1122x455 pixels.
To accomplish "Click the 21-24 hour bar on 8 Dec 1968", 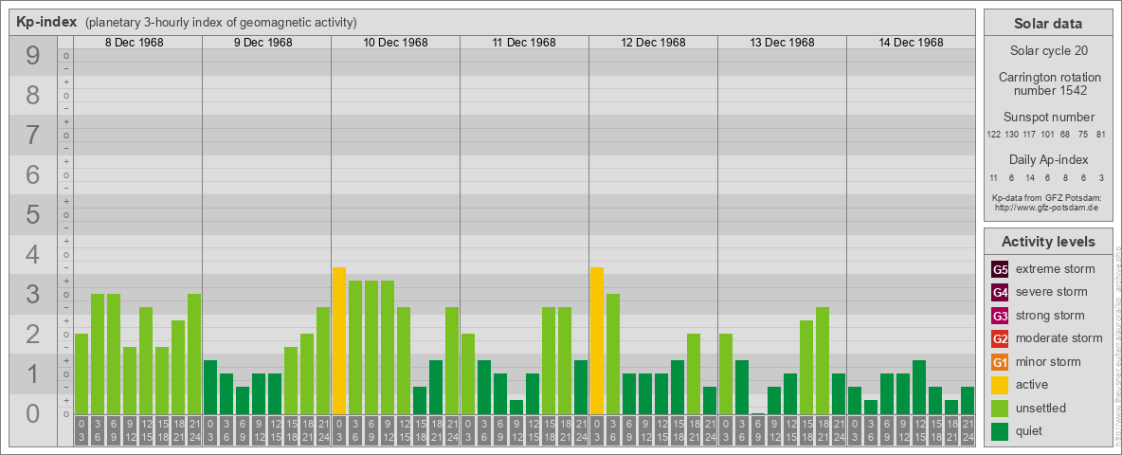I will coord(194,355).
